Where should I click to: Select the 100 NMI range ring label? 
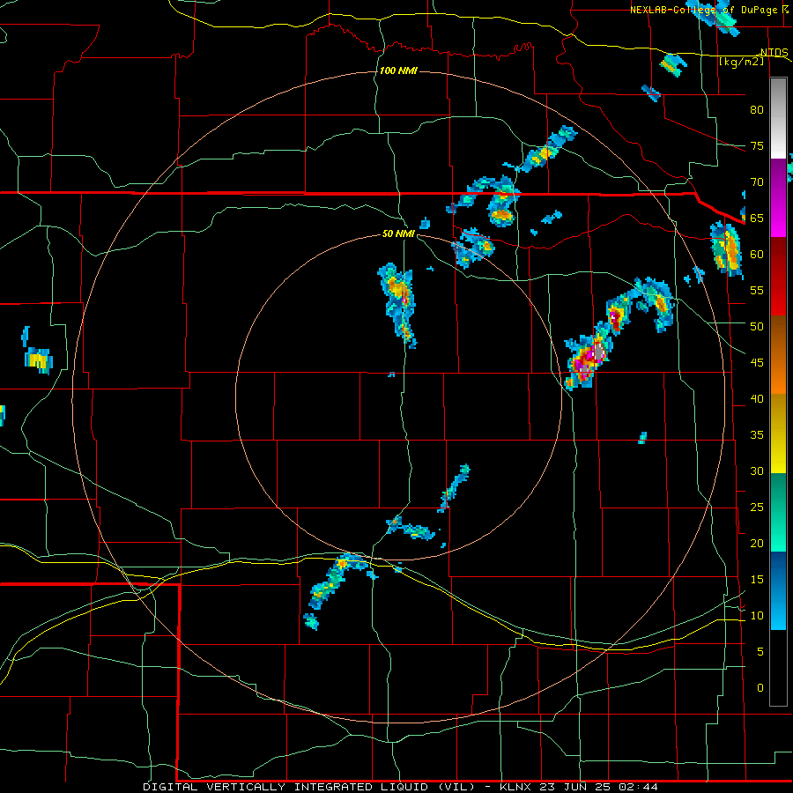coord(398,70)
